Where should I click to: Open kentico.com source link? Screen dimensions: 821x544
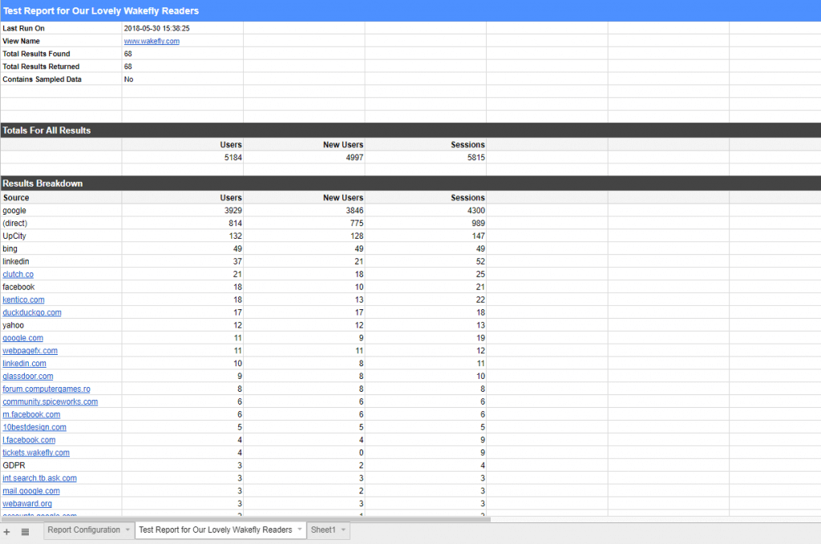tap(23, 300)
